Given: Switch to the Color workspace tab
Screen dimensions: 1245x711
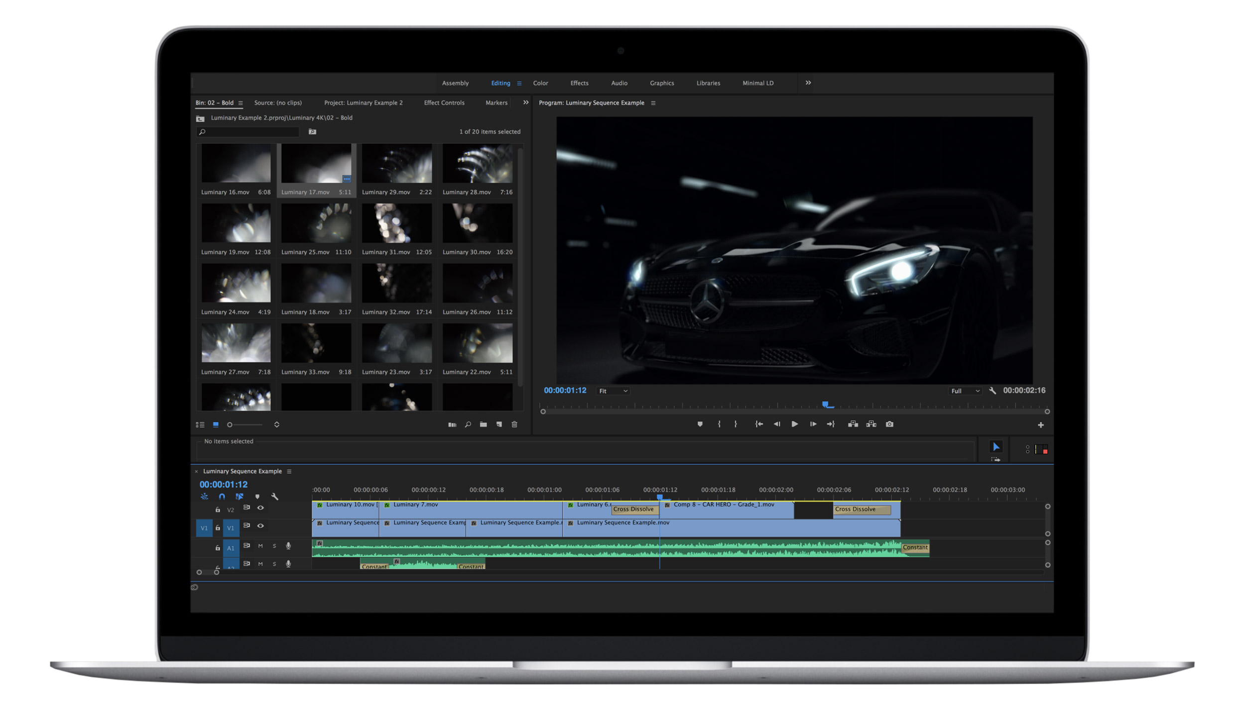Looking at the screenshot, I should point(540,83).
